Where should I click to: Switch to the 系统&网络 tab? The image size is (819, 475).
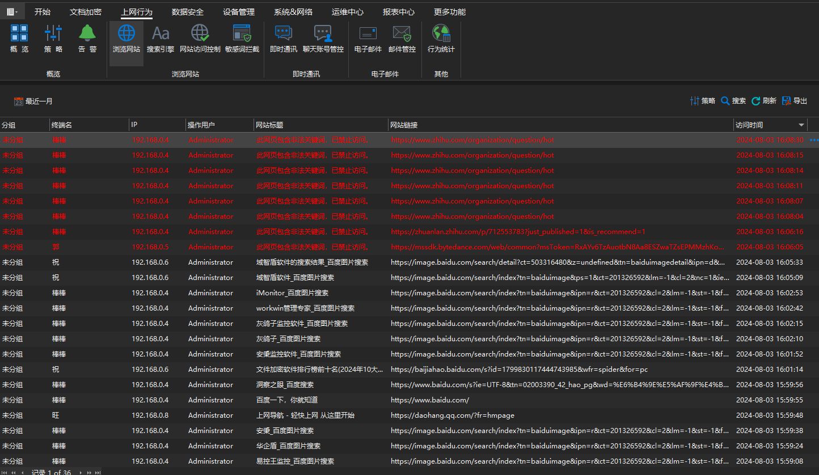(293, 12)
